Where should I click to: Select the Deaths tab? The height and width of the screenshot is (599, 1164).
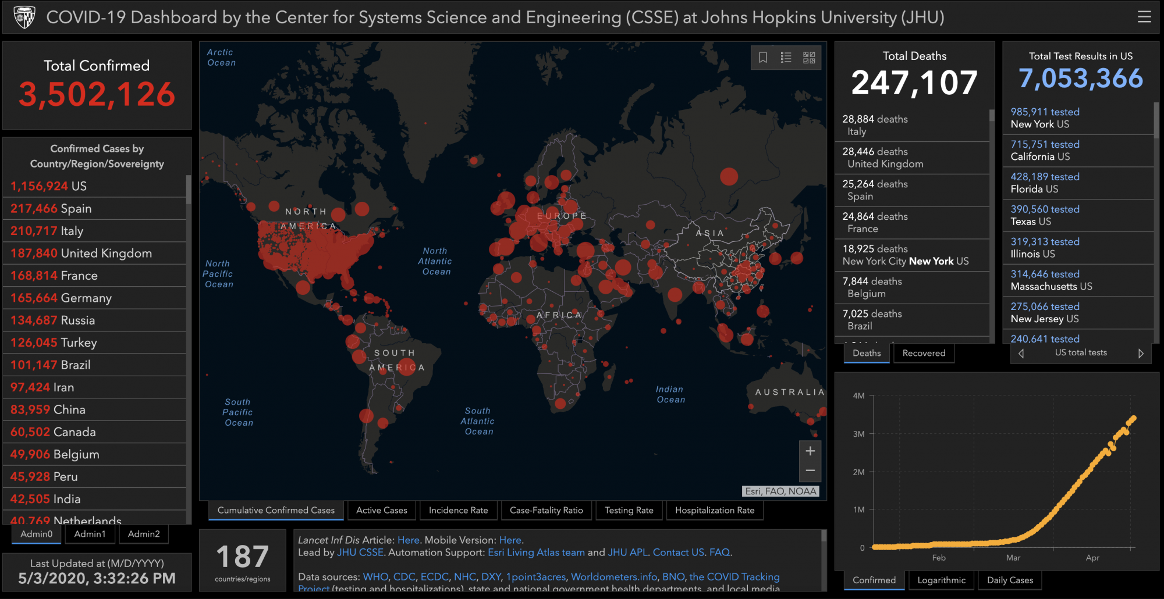coord(867,353)
